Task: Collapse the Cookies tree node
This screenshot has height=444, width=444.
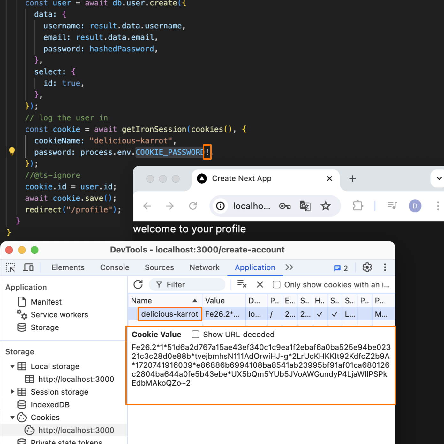Action: coord(12,418)
